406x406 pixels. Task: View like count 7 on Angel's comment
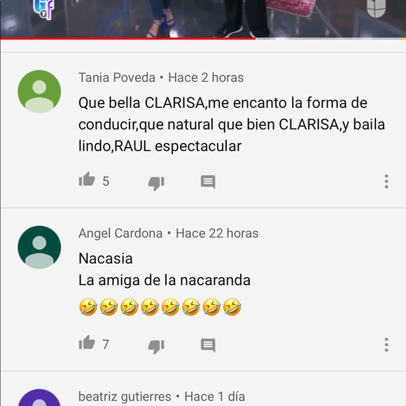(x=106, y=344)
